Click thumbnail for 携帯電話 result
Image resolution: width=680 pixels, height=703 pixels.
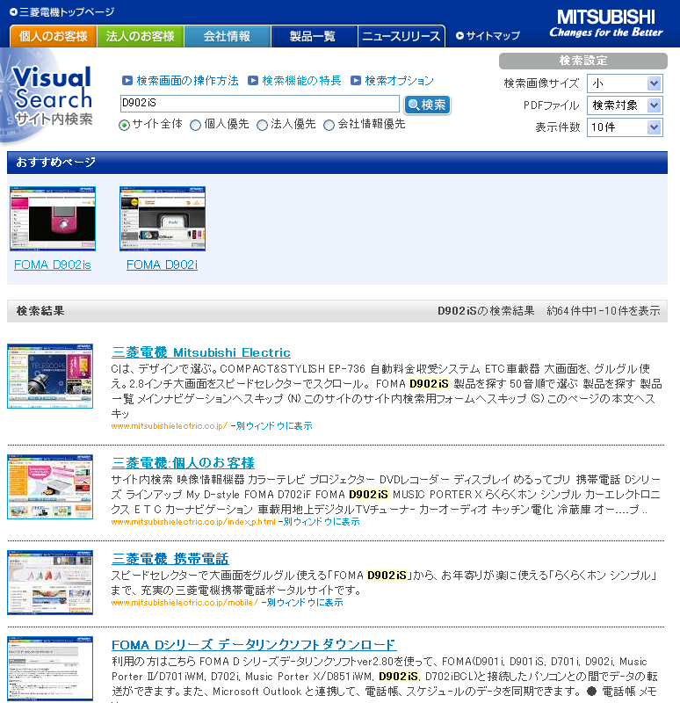coord(50,583)
